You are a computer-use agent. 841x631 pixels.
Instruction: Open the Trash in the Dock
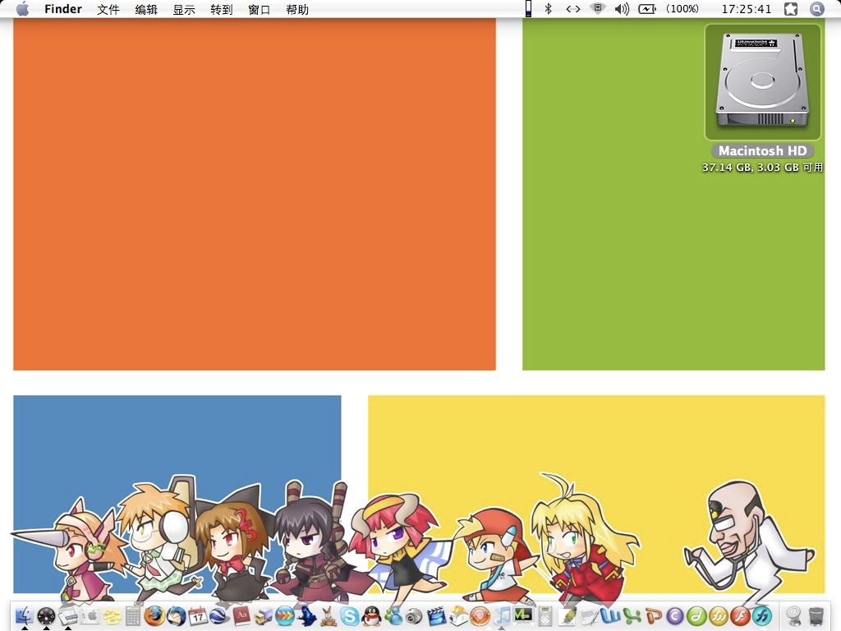coord(816,615)
